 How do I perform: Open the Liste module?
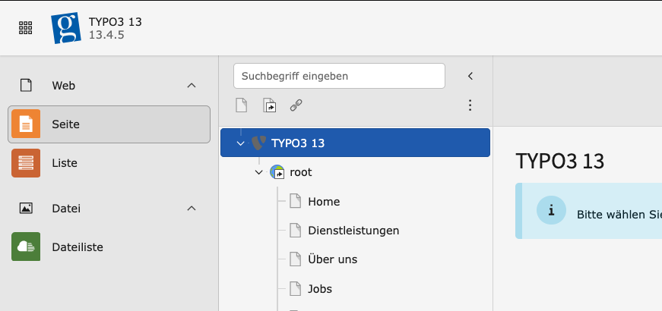(65, 163)
